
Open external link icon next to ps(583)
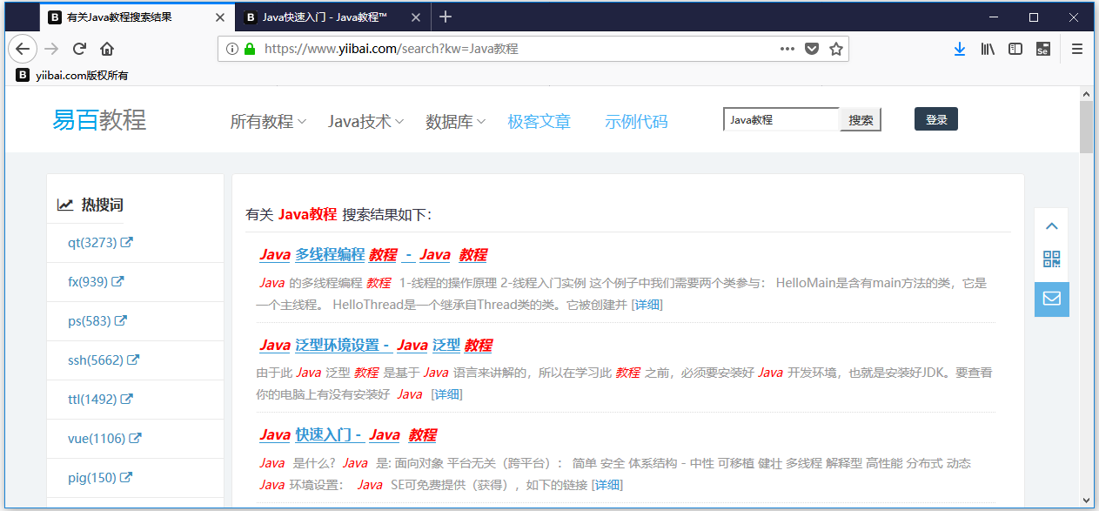pyautogui.click(x=121, y=321)
